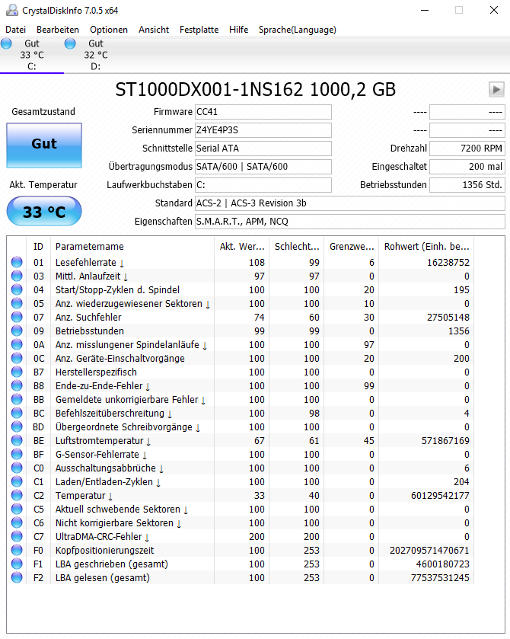Click the Schnittstelle field Serial ATA
The height and width of the screenshot is (639, 510).
263,149
